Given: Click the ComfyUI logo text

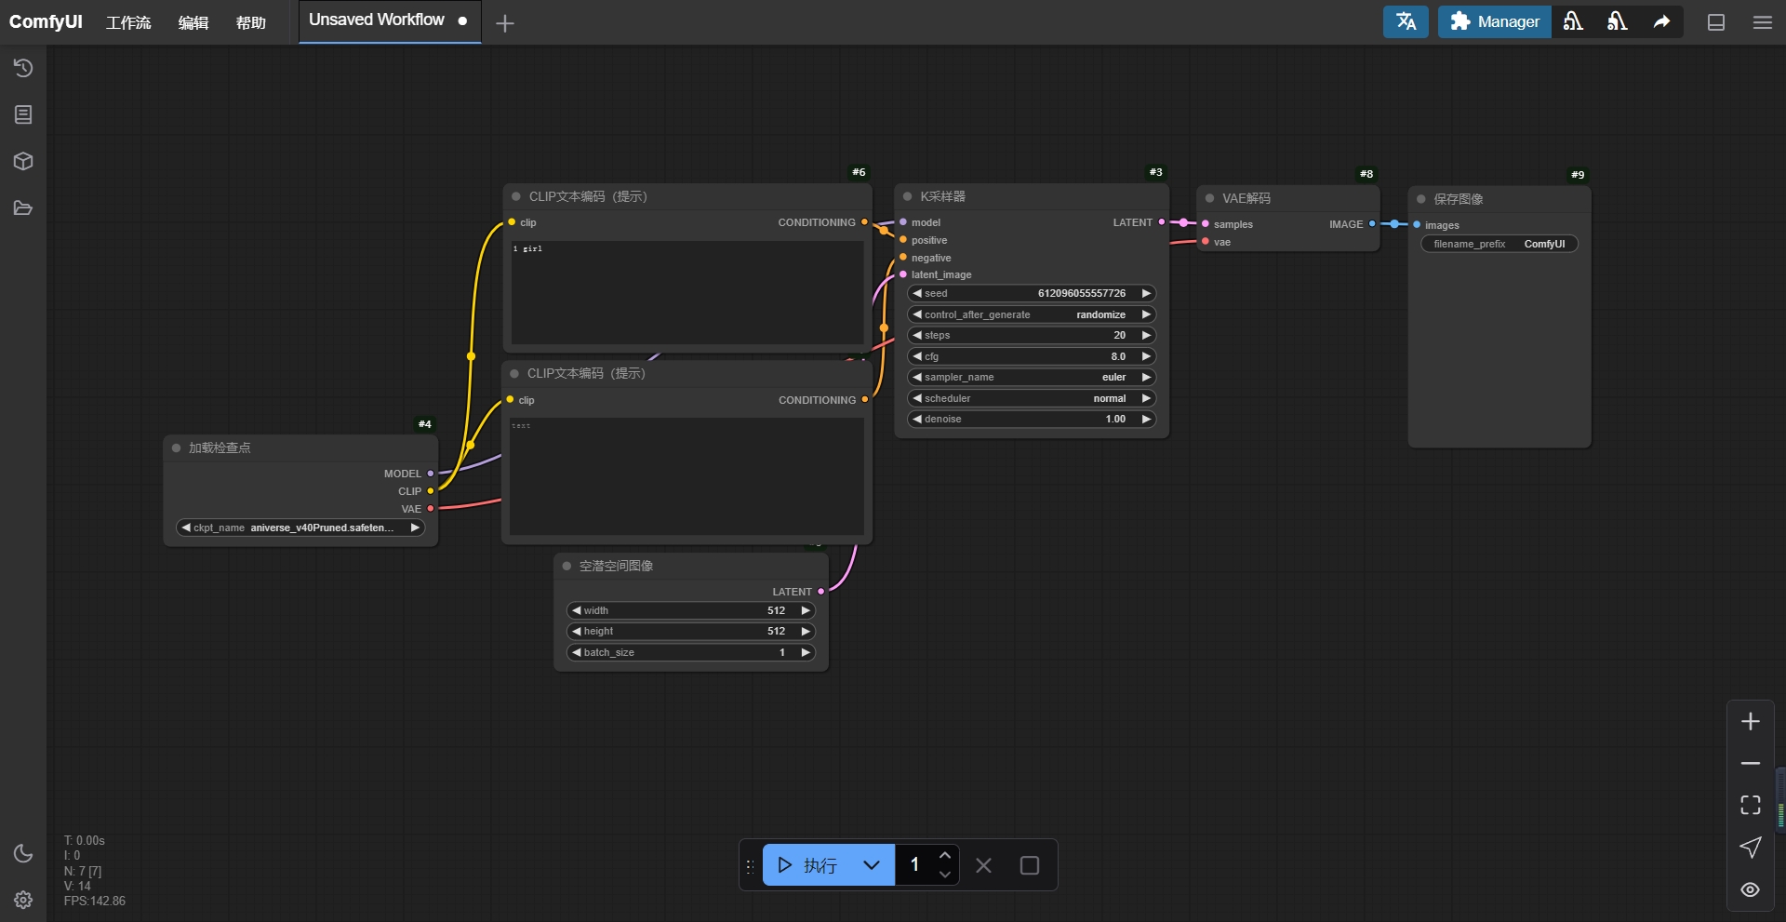Looking at the screenshot, I should (x=46, y=21).
